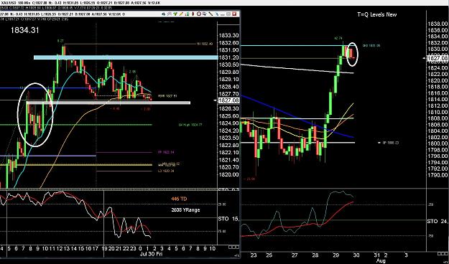Click the 1814.00 price on right axis
Screen dimensions: 449x264
tap(438, 99)
